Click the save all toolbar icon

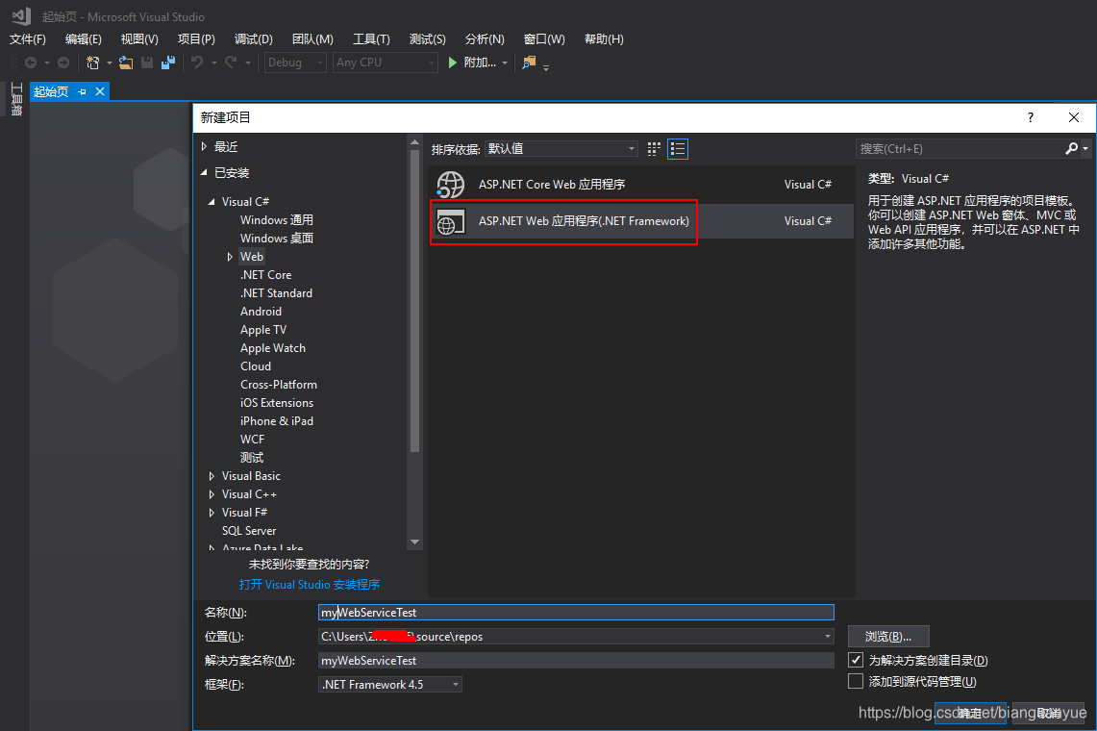click(x=168, y=63)
